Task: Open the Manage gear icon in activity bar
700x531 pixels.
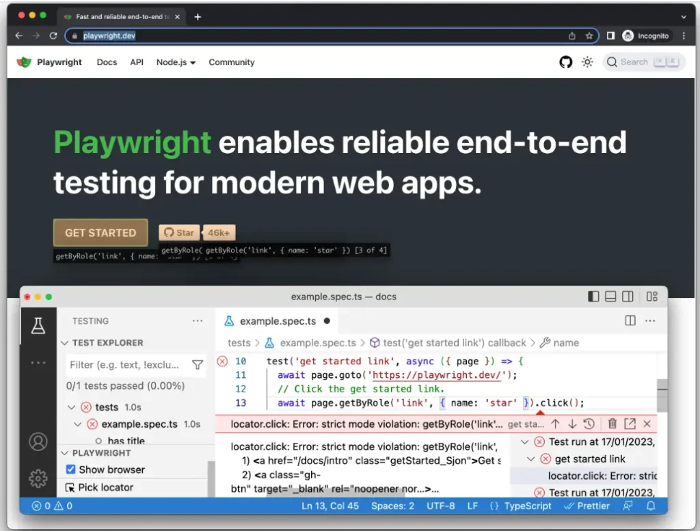Action: [38, 478]
